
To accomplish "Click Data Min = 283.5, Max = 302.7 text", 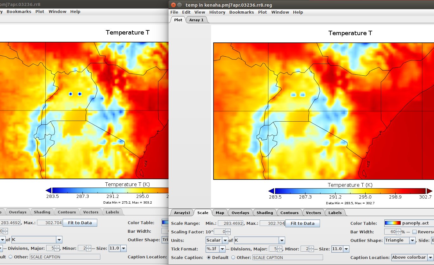I will [x=350, y=203].
